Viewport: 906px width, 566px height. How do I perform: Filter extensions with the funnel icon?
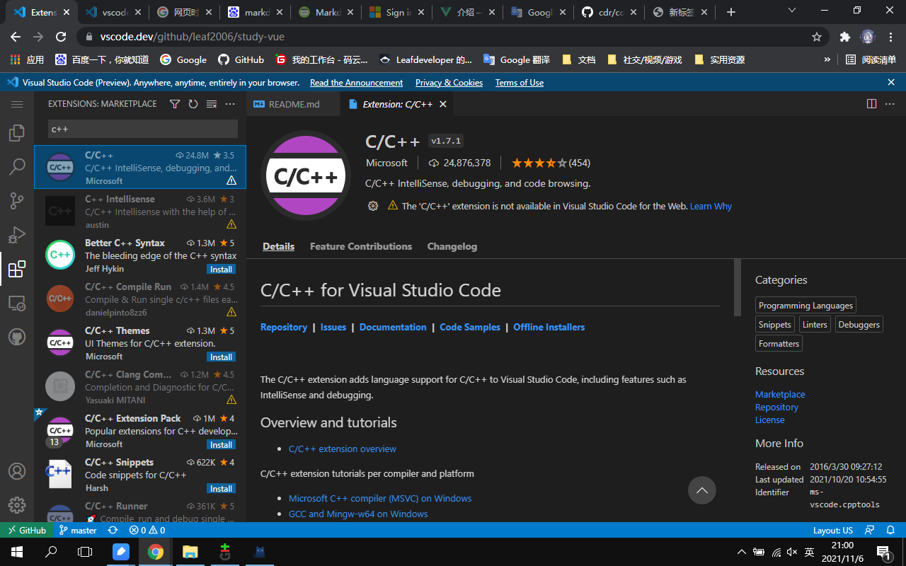coord(175,104)
